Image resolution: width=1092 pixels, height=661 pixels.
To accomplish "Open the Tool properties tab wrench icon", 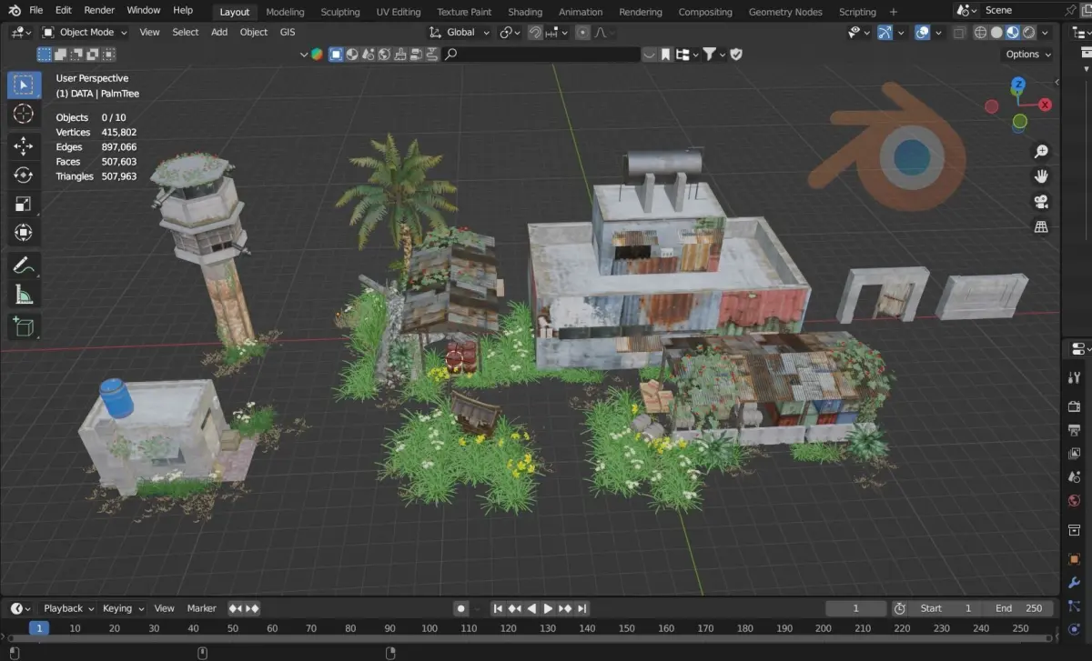I will point(1075,376).
